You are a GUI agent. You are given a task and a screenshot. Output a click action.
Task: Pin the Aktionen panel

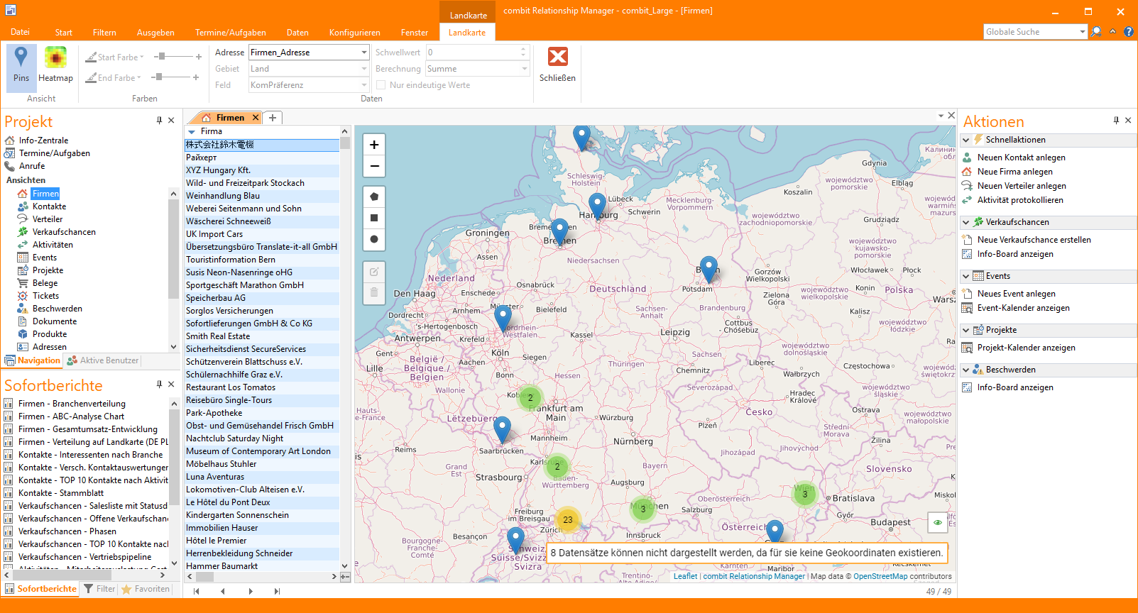(1116, 121)
